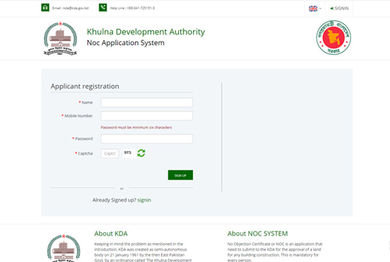This screenshot has height=262, width=390.
Task: Click the green phone icon beside Help Line
Action: pos(103,8)
